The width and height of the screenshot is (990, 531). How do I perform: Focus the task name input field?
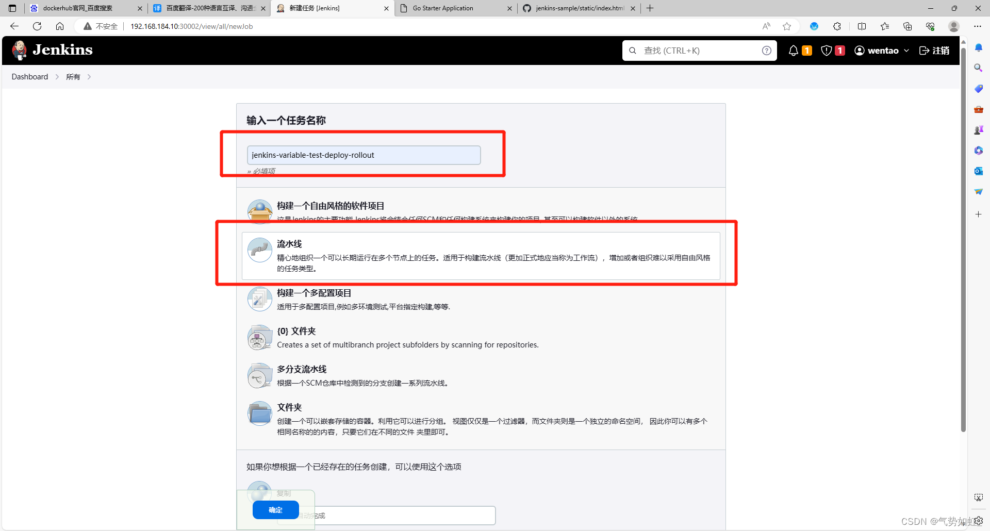(x=364, y=155)
